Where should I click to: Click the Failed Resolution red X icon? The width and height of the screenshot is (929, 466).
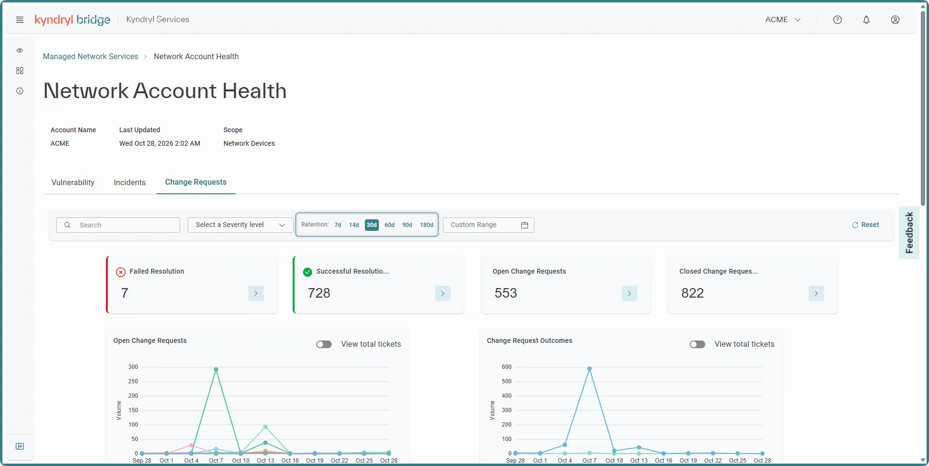[121, 272]
